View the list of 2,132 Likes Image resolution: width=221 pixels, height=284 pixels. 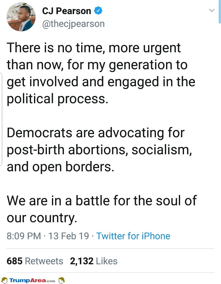[93, 261]
